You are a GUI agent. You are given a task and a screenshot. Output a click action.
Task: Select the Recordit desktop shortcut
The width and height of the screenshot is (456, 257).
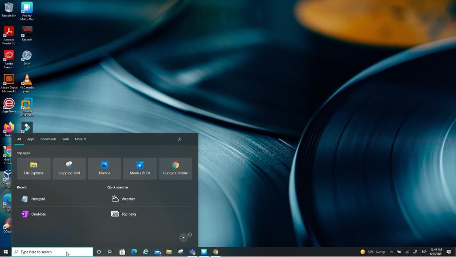pos(27,34)
